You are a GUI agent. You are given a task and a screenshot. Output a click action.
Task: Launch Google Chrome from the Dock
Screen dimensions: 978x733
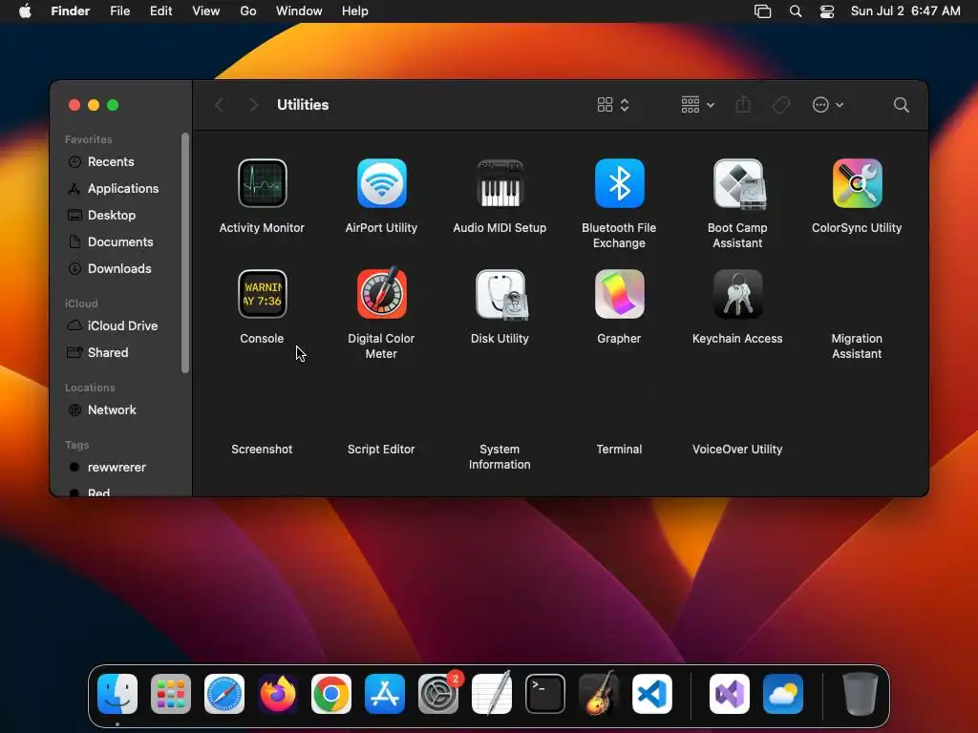331,694
